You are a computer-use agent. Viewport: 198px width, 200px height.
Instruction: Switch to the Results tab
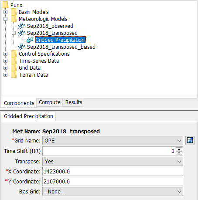pyautogui.click(x=74, y=102)
